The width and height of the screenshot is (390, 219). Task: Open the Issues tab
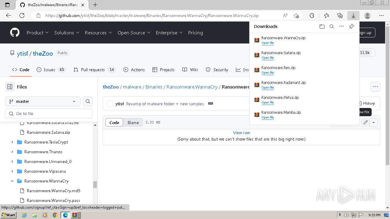click(51, 70)
